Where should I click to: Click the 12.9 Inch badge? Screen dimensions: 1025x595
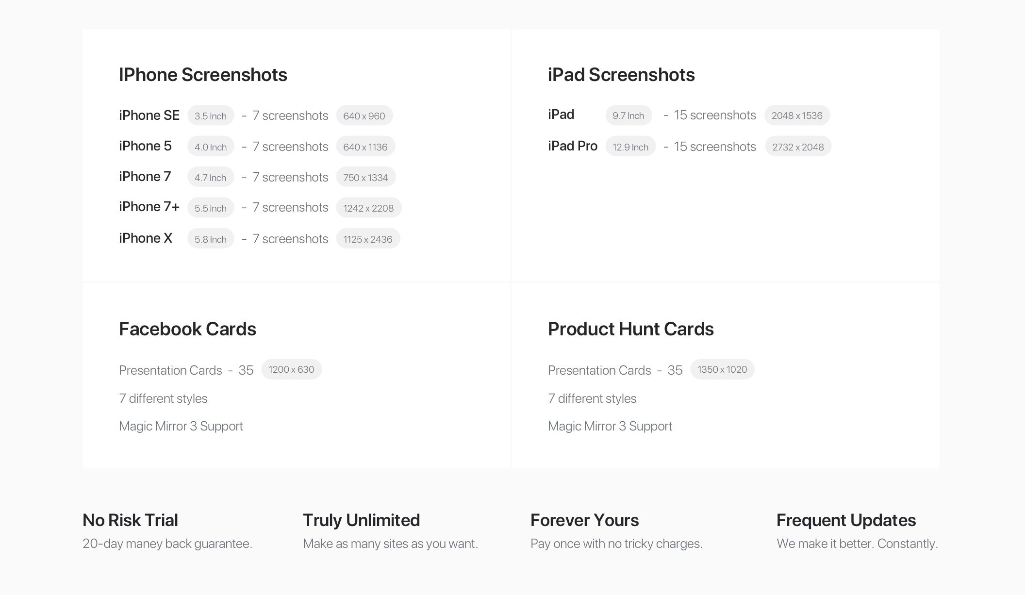tap(630, 147)
